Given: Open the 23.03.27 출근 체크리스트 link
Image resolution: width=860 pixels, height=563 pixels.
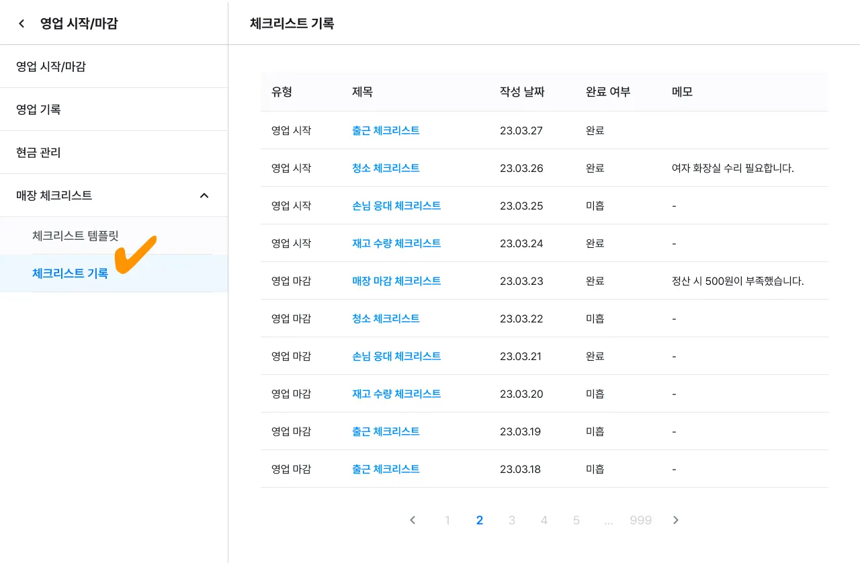Looking at the screenshot, I should coord(386,130).
